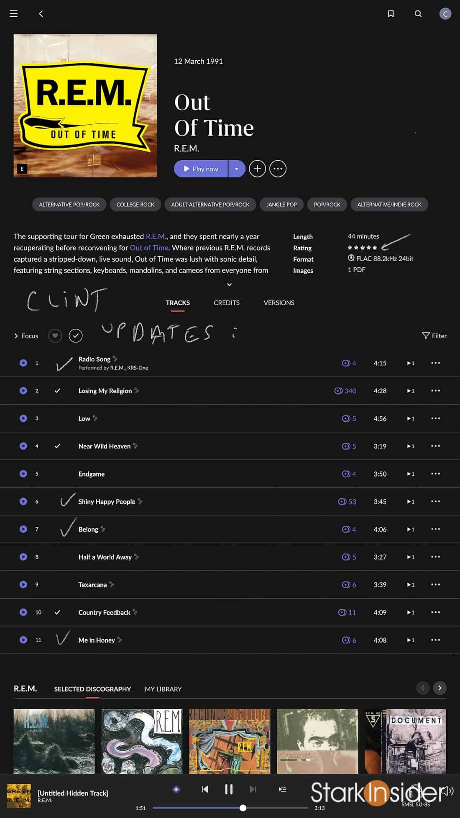Screen dimensions: 460x818
Task: Open the Play now dropdown arrow
Action: click(x=237, y=169)
